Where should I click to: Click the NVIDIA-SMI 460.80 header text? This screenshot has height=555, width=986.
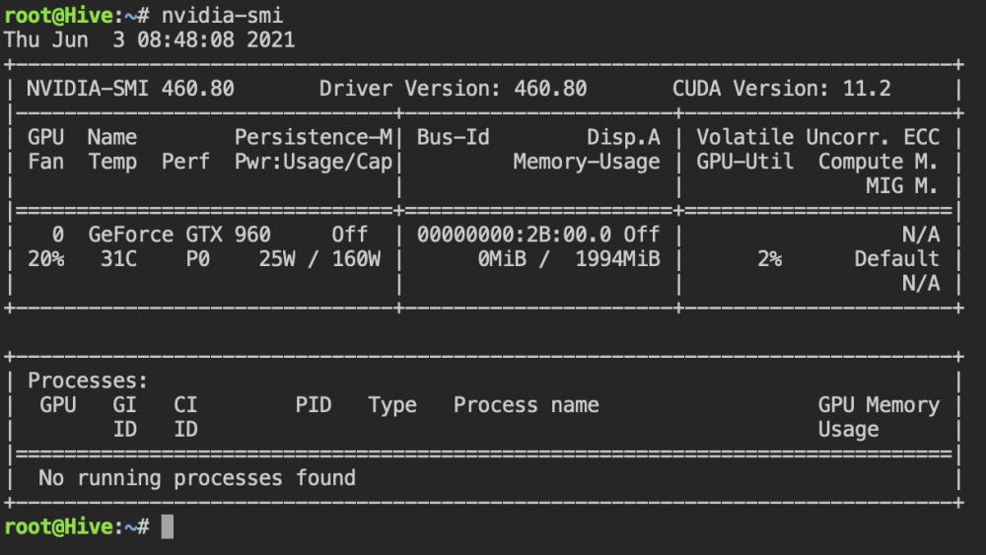[130, 89]
